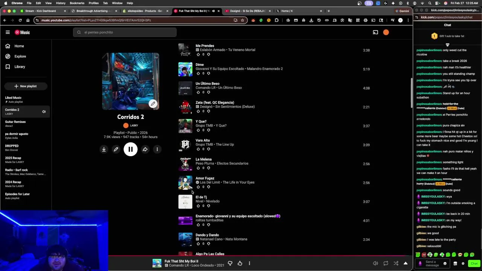Image resolution: width=482 pixels, height=271 pixels.
Task: Open the Chrome History menu
Action: pos(61,3)
